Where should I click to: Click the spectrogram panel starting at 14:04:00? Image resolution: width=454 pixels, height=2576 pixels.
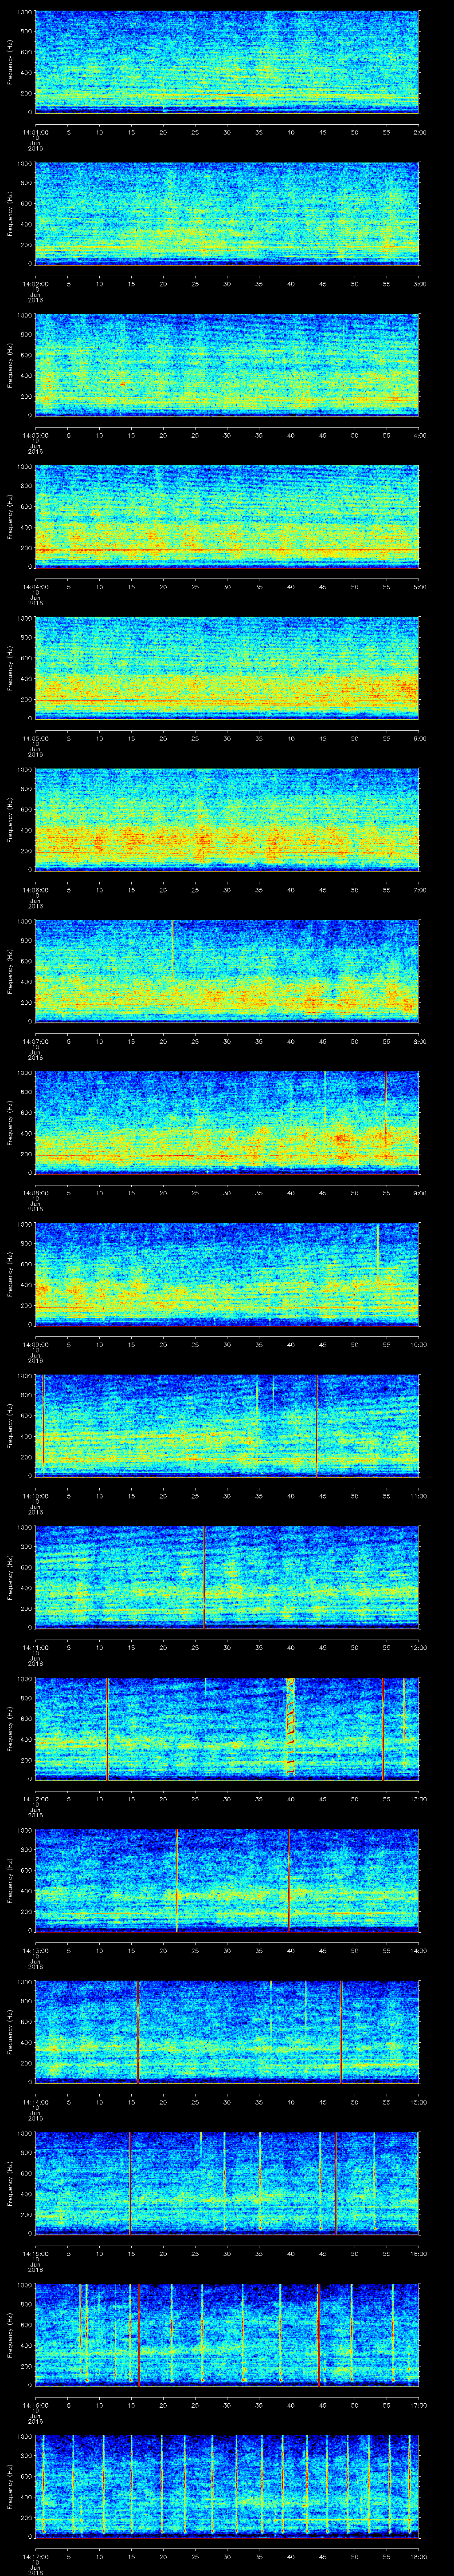pos(227,517)
